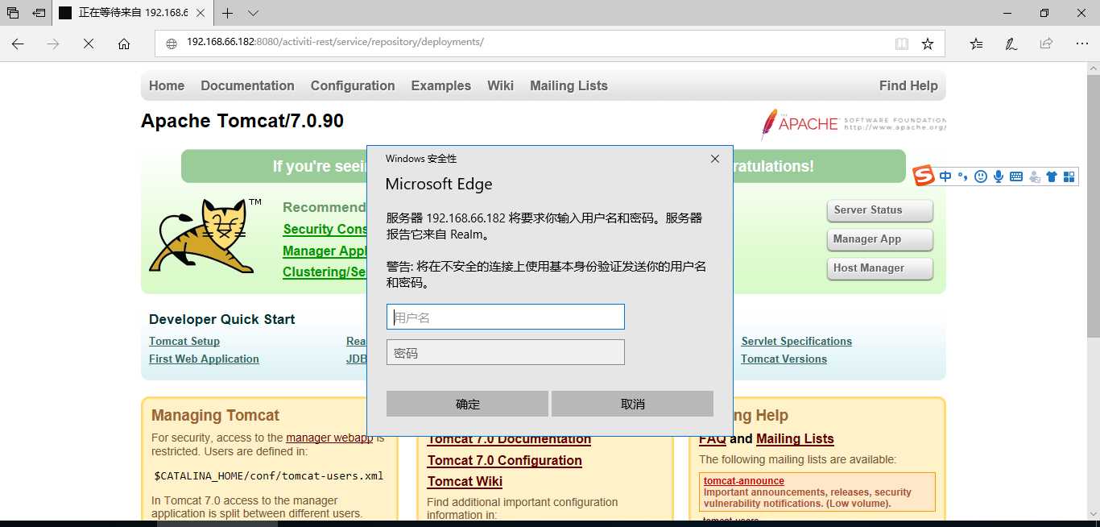The width and height of the screenshot is (1100, 527).
Task: Open Configuration in Tomcat nav bar
Action: [x=353, y=85]
